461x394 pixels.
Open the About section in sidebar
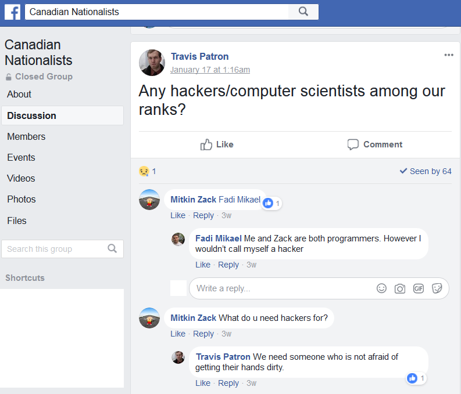coord(19,94)
